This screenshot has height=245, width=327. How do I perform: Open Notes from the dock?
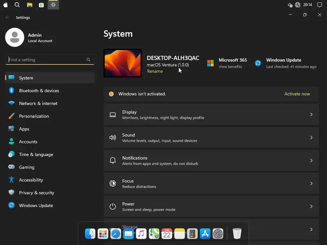[x=179, y=234]
